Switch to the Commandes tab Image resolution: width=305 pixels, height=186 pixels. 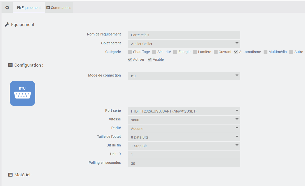tap(59, 8)
